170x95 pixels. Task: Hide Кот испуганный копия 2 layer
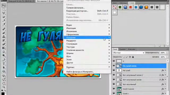click(114, 75)
